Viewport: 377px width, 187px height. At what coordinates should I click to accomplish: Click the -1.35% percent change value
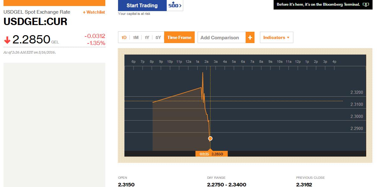96,43
